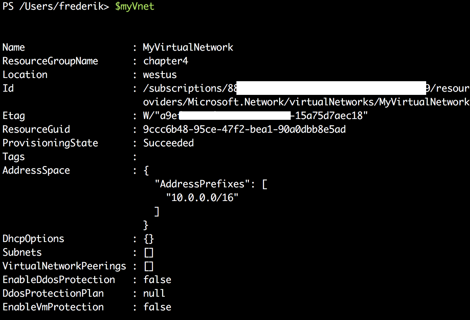
Task: Click the AddressPrefixes key text
Action: [x=202, y=184]
